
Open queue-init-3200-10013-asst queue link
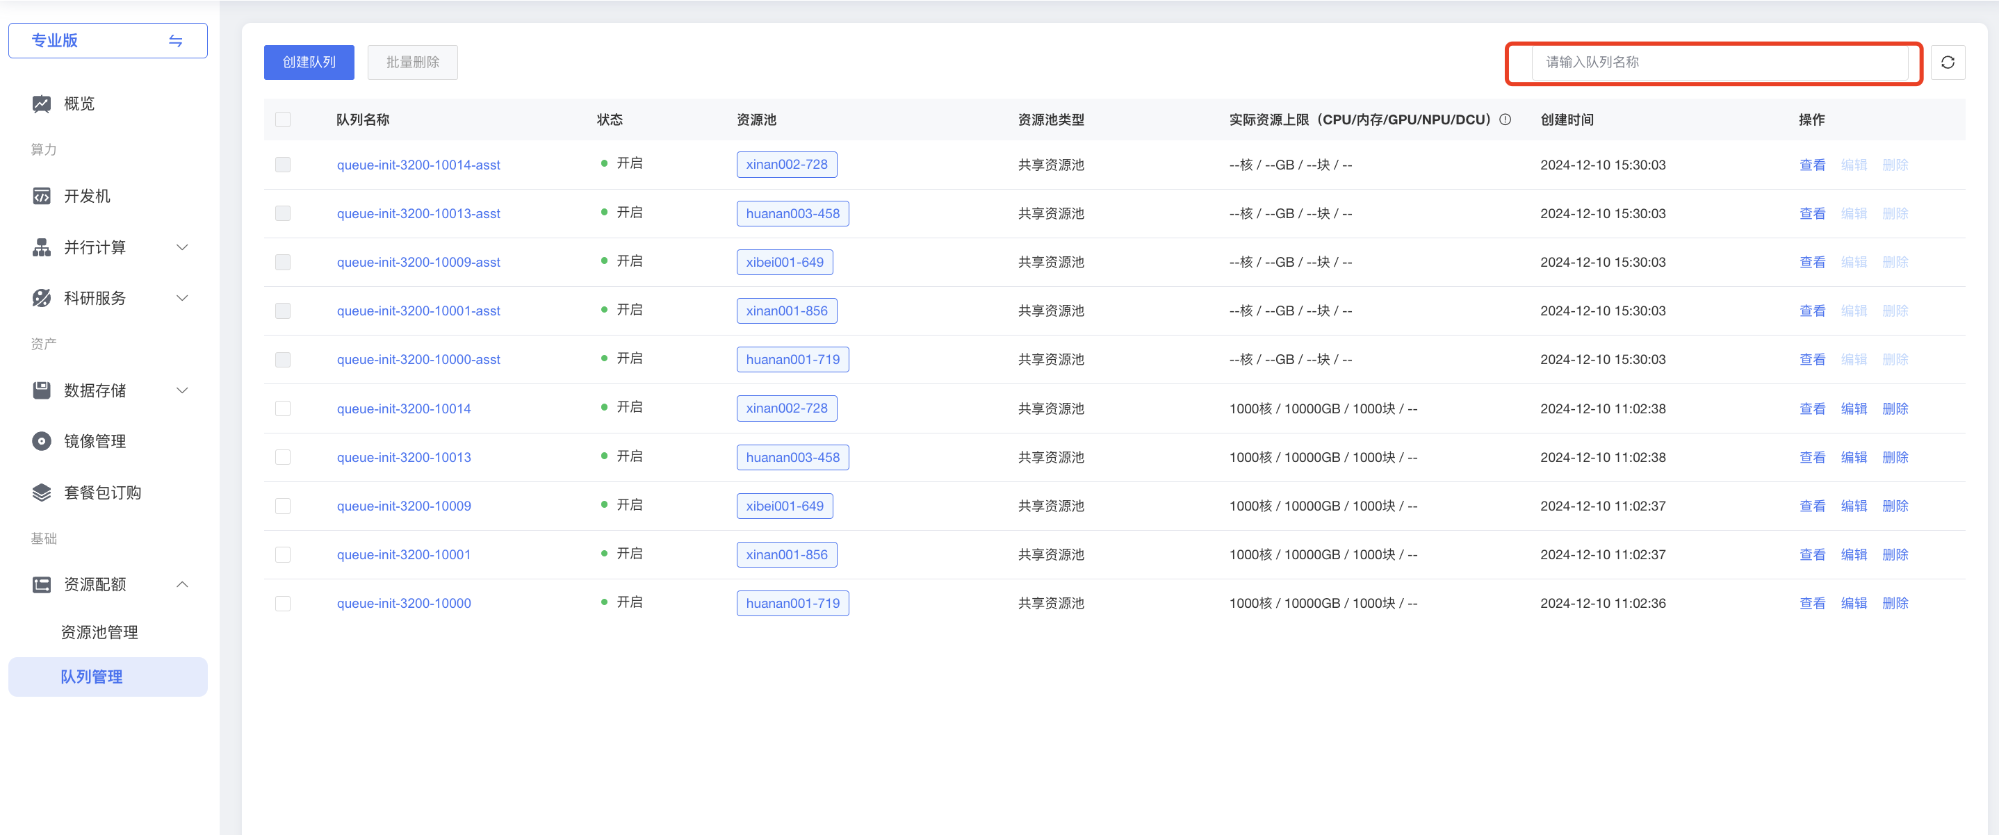coord(418,213)
